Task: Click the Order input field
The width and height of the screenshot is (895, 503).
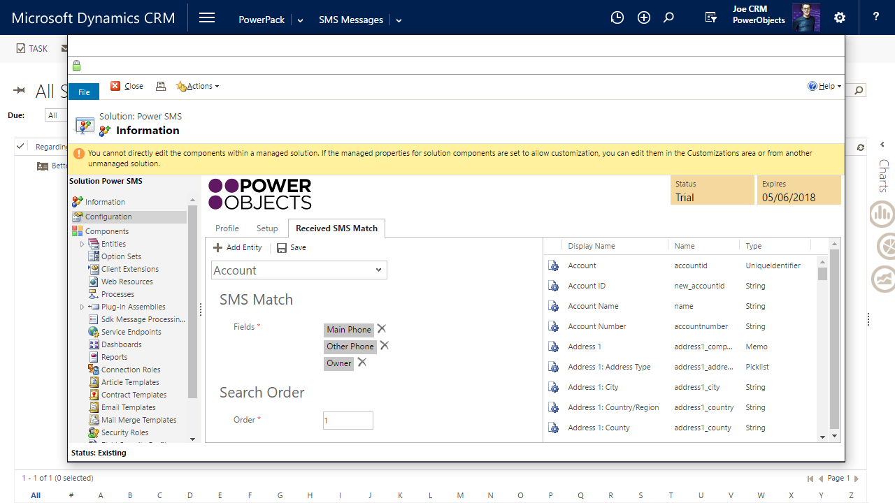Action: (348, 421)
